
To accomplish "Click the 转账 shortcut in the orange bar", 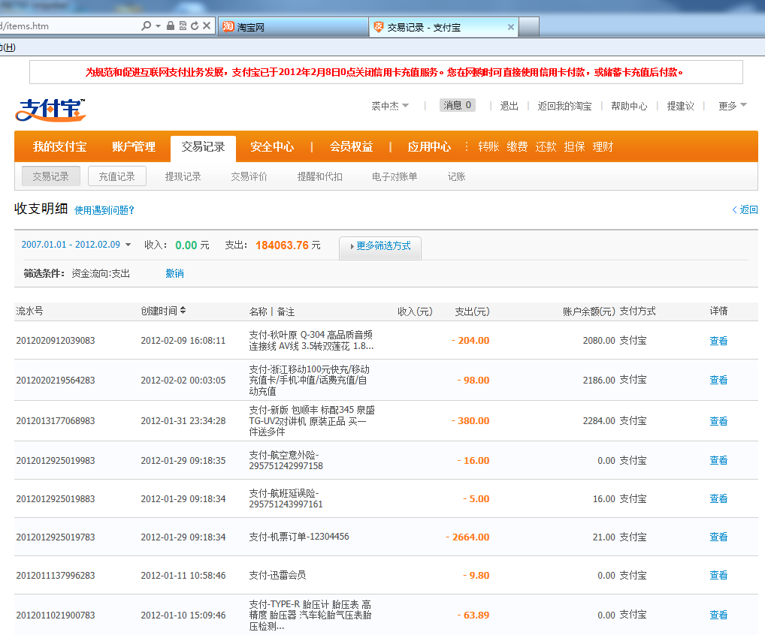I will tap(488, 146).
